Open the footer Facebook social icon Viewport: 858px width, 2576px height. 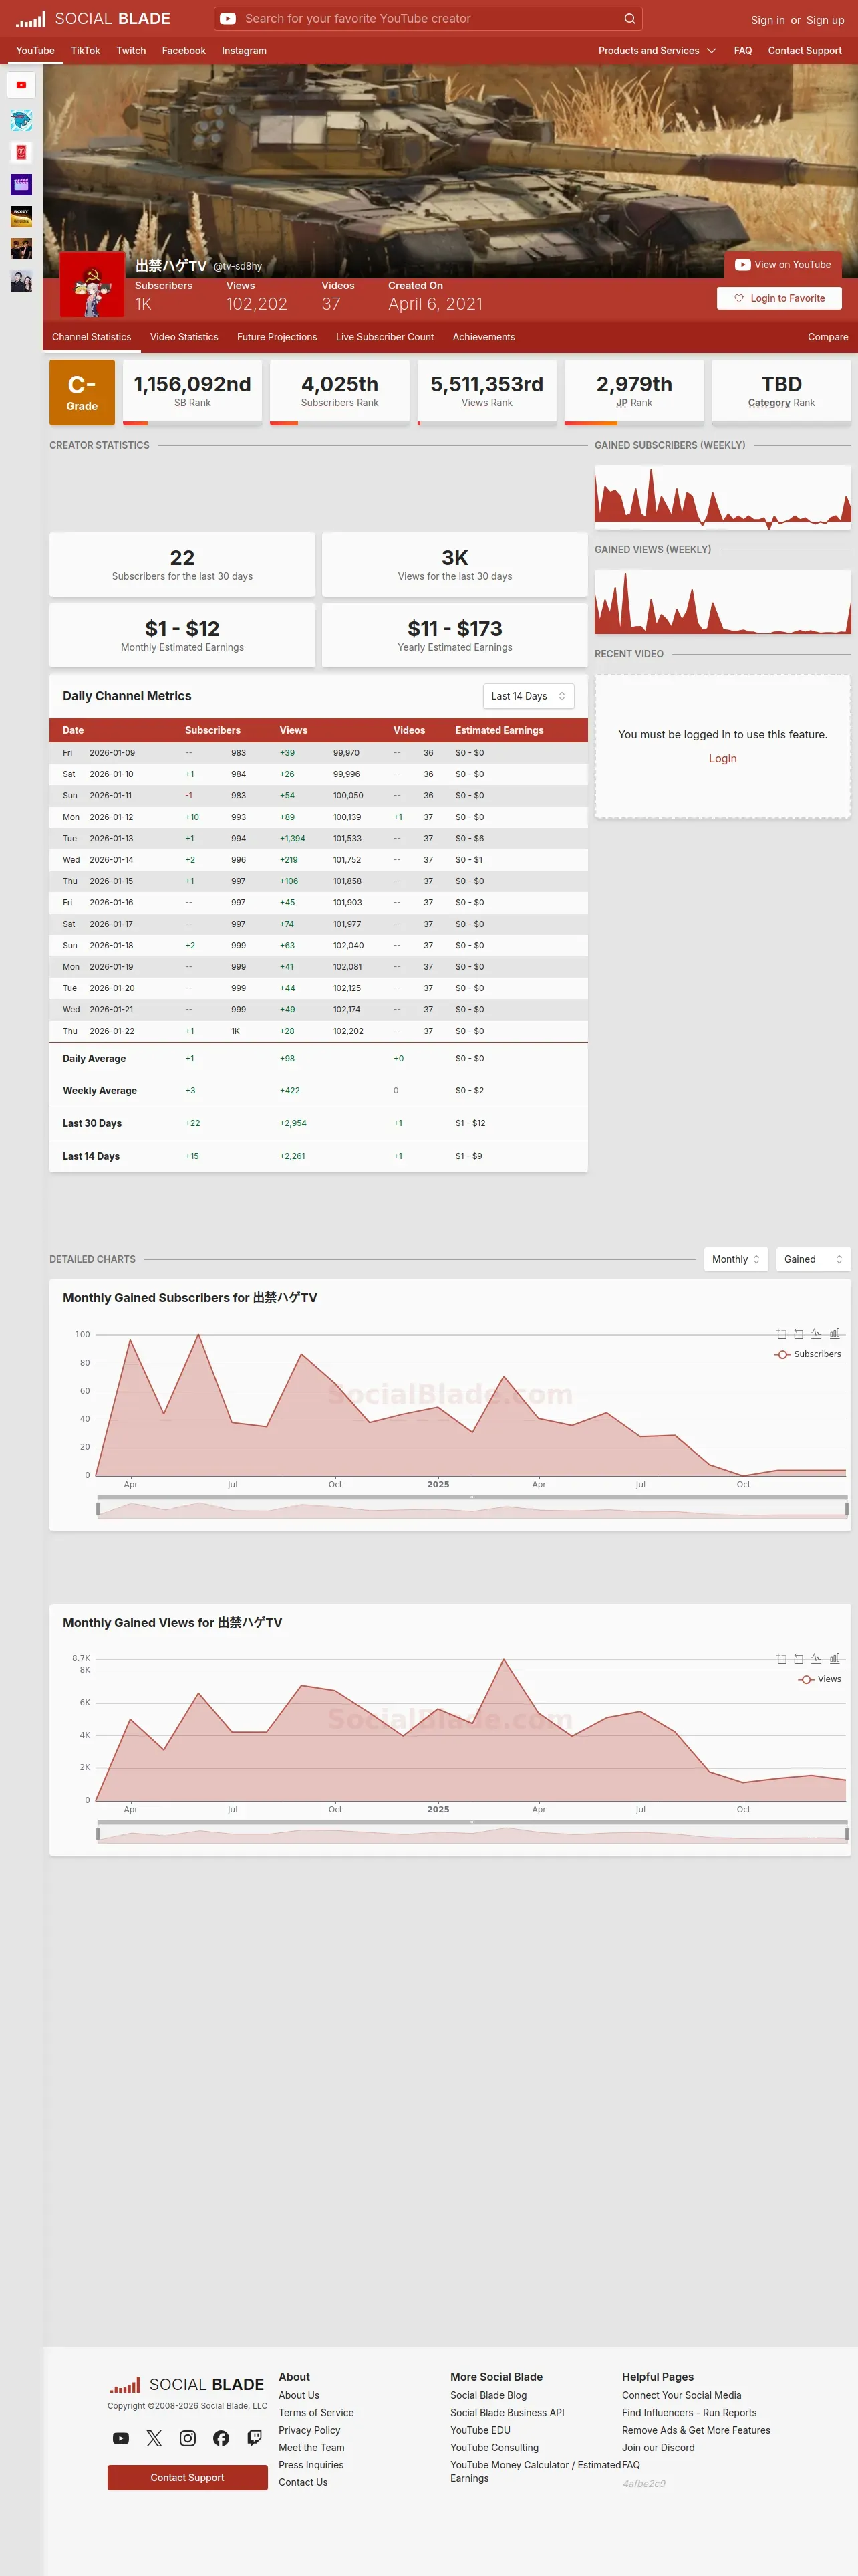(x=221, y=2438)
